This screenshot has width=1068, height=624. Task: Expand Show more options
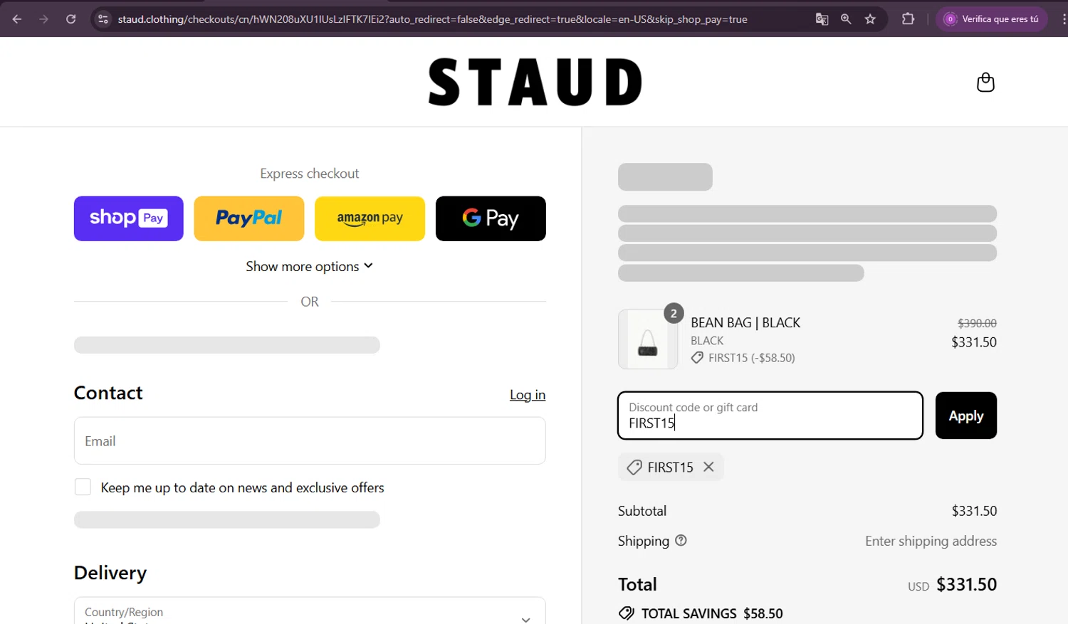[310, 266]
